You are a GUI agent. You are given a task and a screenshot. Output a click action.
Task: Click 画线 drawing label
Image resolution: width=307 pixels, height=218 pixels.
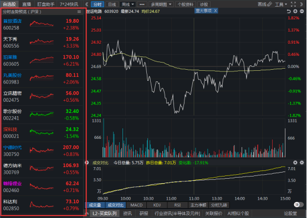(262, 4)
